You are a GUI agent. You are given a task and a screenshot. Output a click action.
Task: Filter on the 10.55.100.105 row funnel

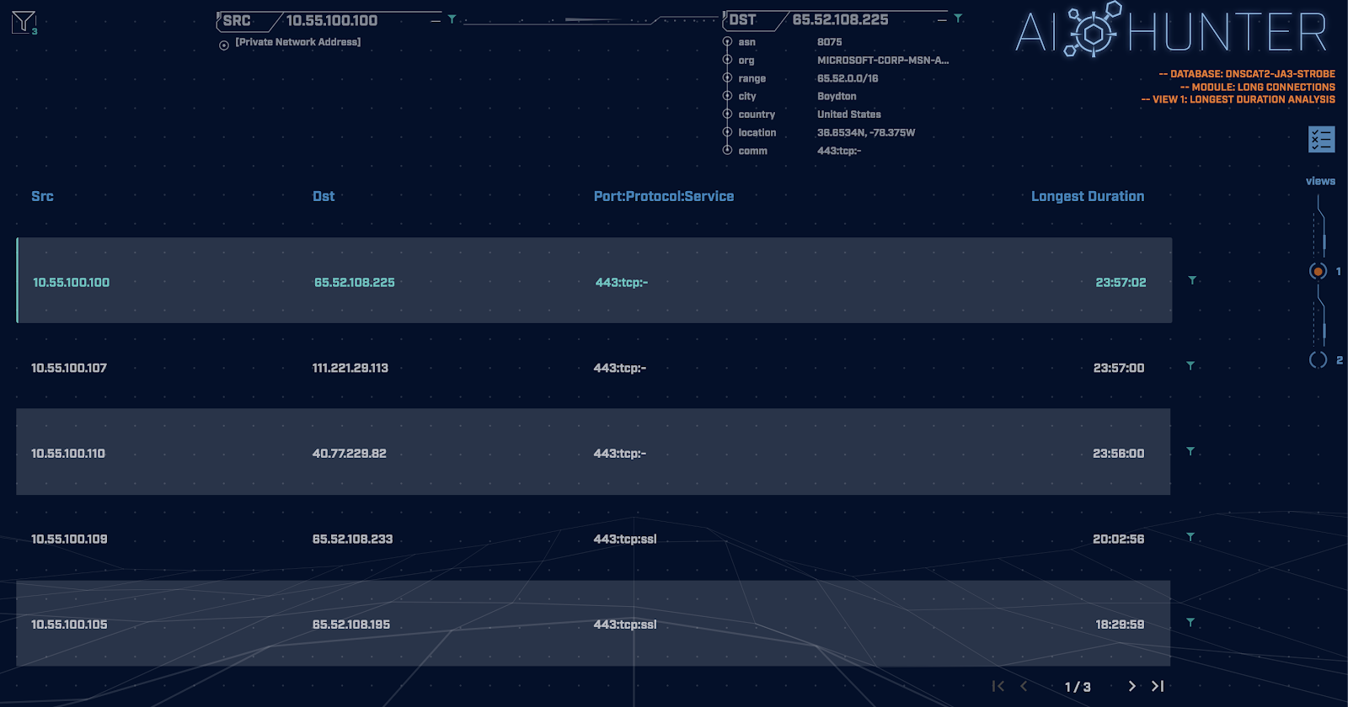[x=1190, y=622]
